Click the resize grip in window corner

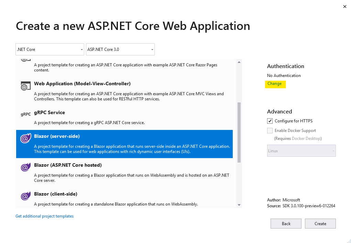tap(349, 241)
